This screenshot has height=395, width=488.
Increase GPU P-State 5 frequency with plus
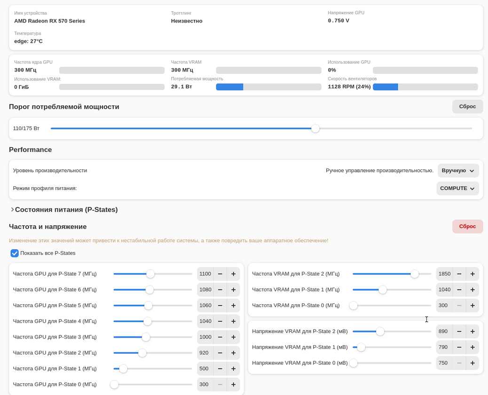click(233, 305)
